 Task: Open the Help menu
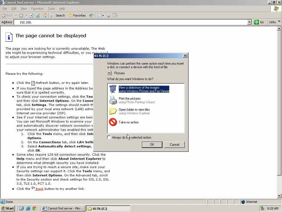coord(62,9)
